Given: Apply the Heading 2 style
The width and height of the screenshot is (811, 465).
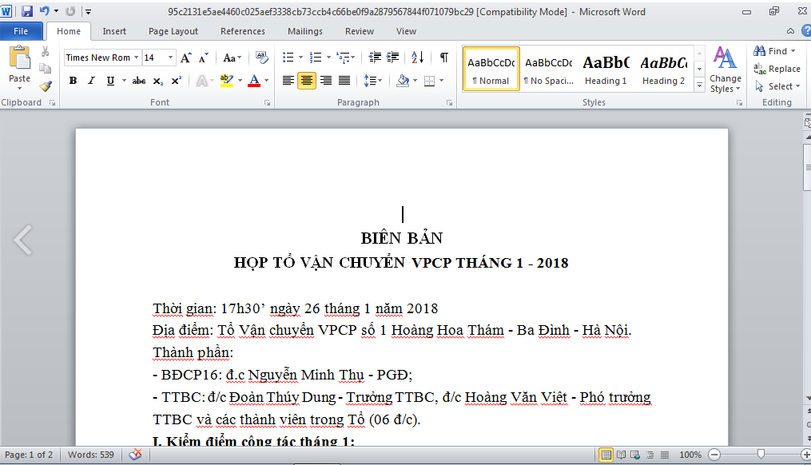Looking at the screenshot, I should tap(664, 69).
